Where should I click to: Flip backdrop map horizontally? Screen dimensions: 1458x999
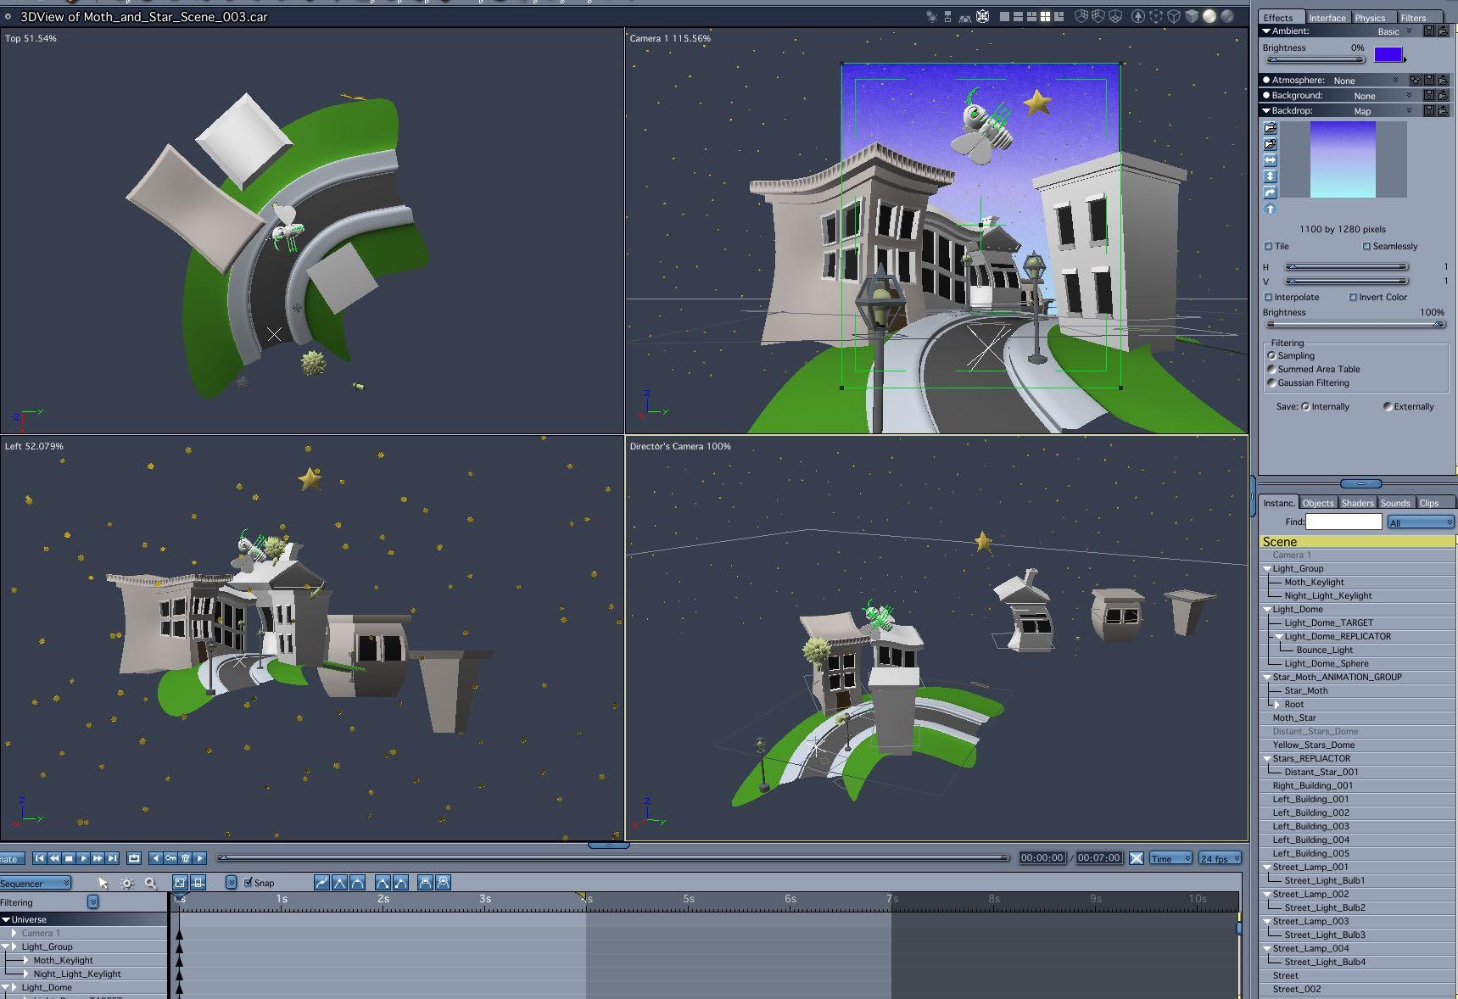[x=1270, y=160]
